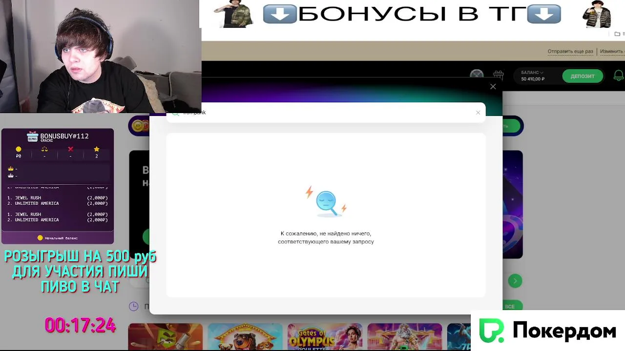The width and height of the screenshot is (625, 351).
Task: Click the balance scales icon
Action: tap(44, 149)
